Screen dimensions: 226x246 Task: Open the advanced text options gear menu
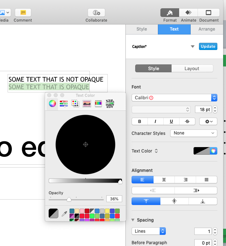point(208,122)
